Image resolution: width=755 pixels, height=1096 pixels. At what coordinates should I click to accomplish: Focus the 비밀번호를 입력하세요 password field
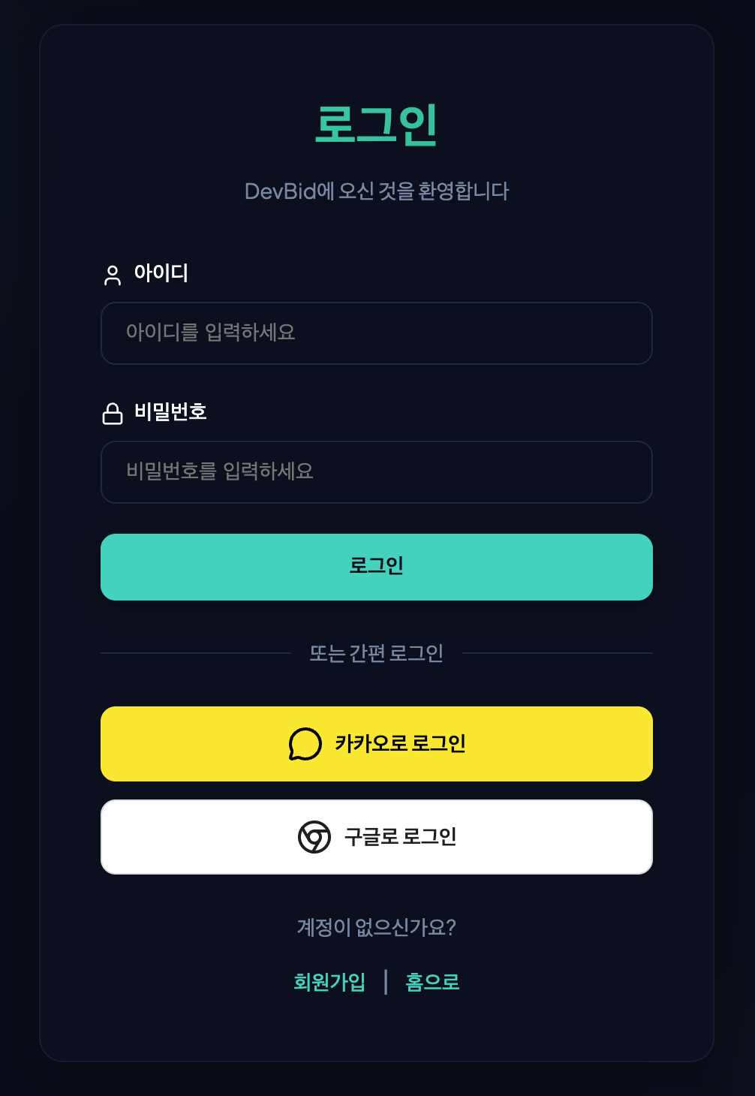click(x=377, y=472)
